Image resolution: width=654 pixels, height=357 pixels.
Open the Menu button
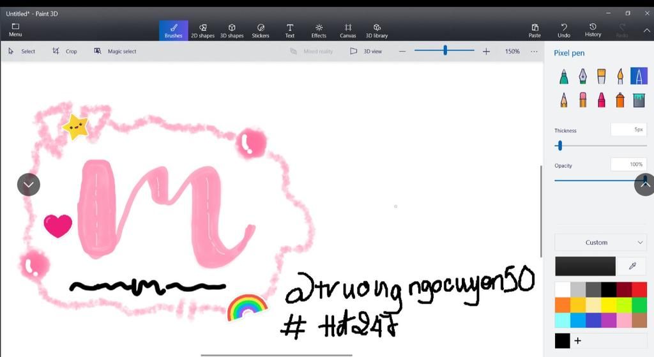point(15,30)
